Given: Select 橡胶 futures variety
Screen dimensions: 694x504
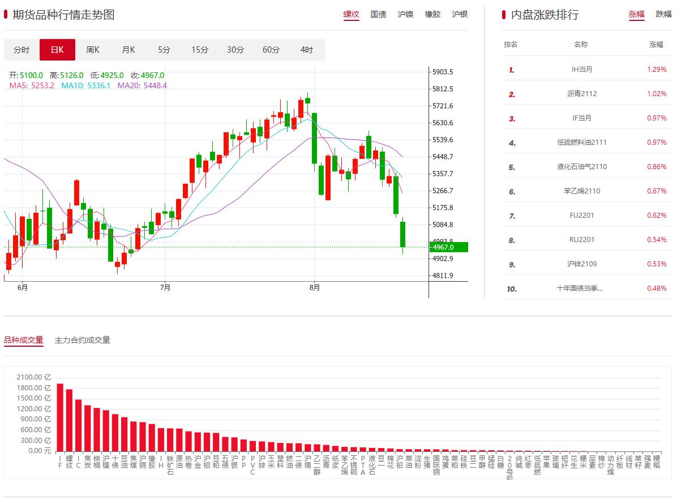Looking at the screenshot, I should pyautogui.click(x=432, y=15).
